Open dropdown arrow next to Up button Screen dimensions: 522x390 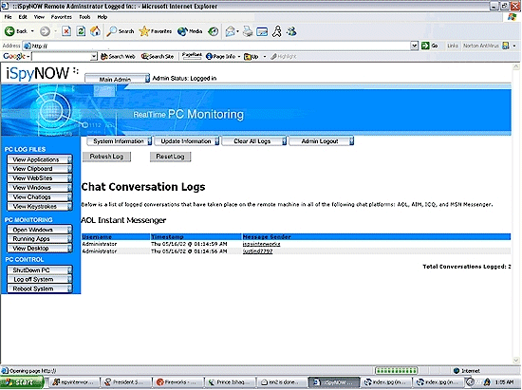tap(265, 57)
